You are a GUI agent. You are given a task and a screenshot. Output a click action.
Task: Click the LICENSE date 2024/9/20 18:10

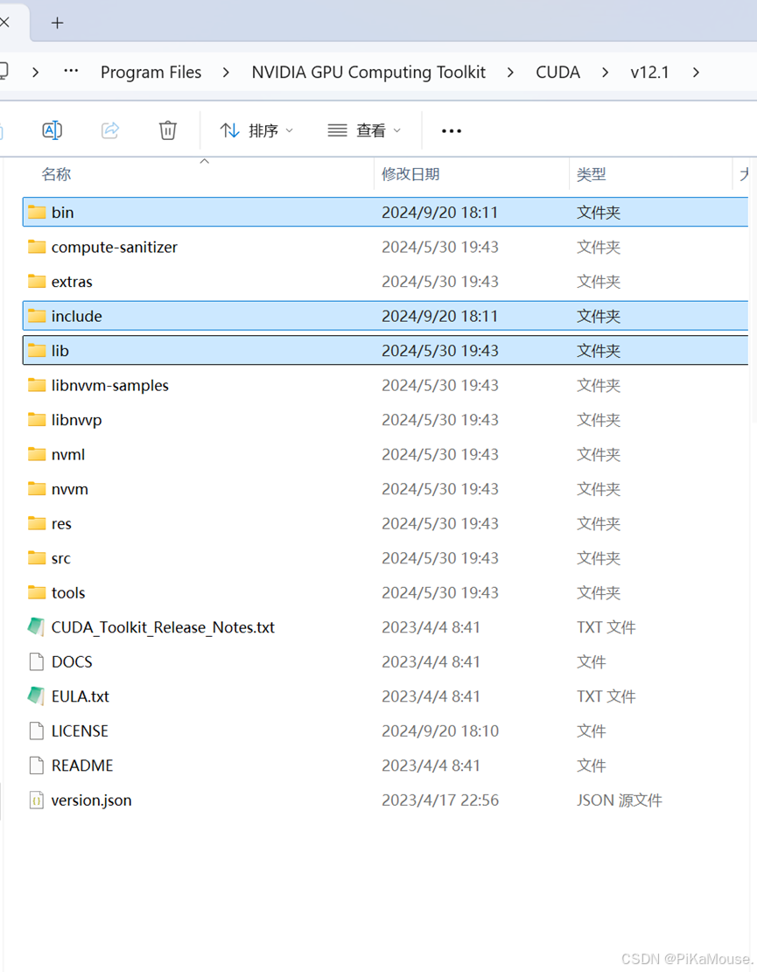(440, 731)
